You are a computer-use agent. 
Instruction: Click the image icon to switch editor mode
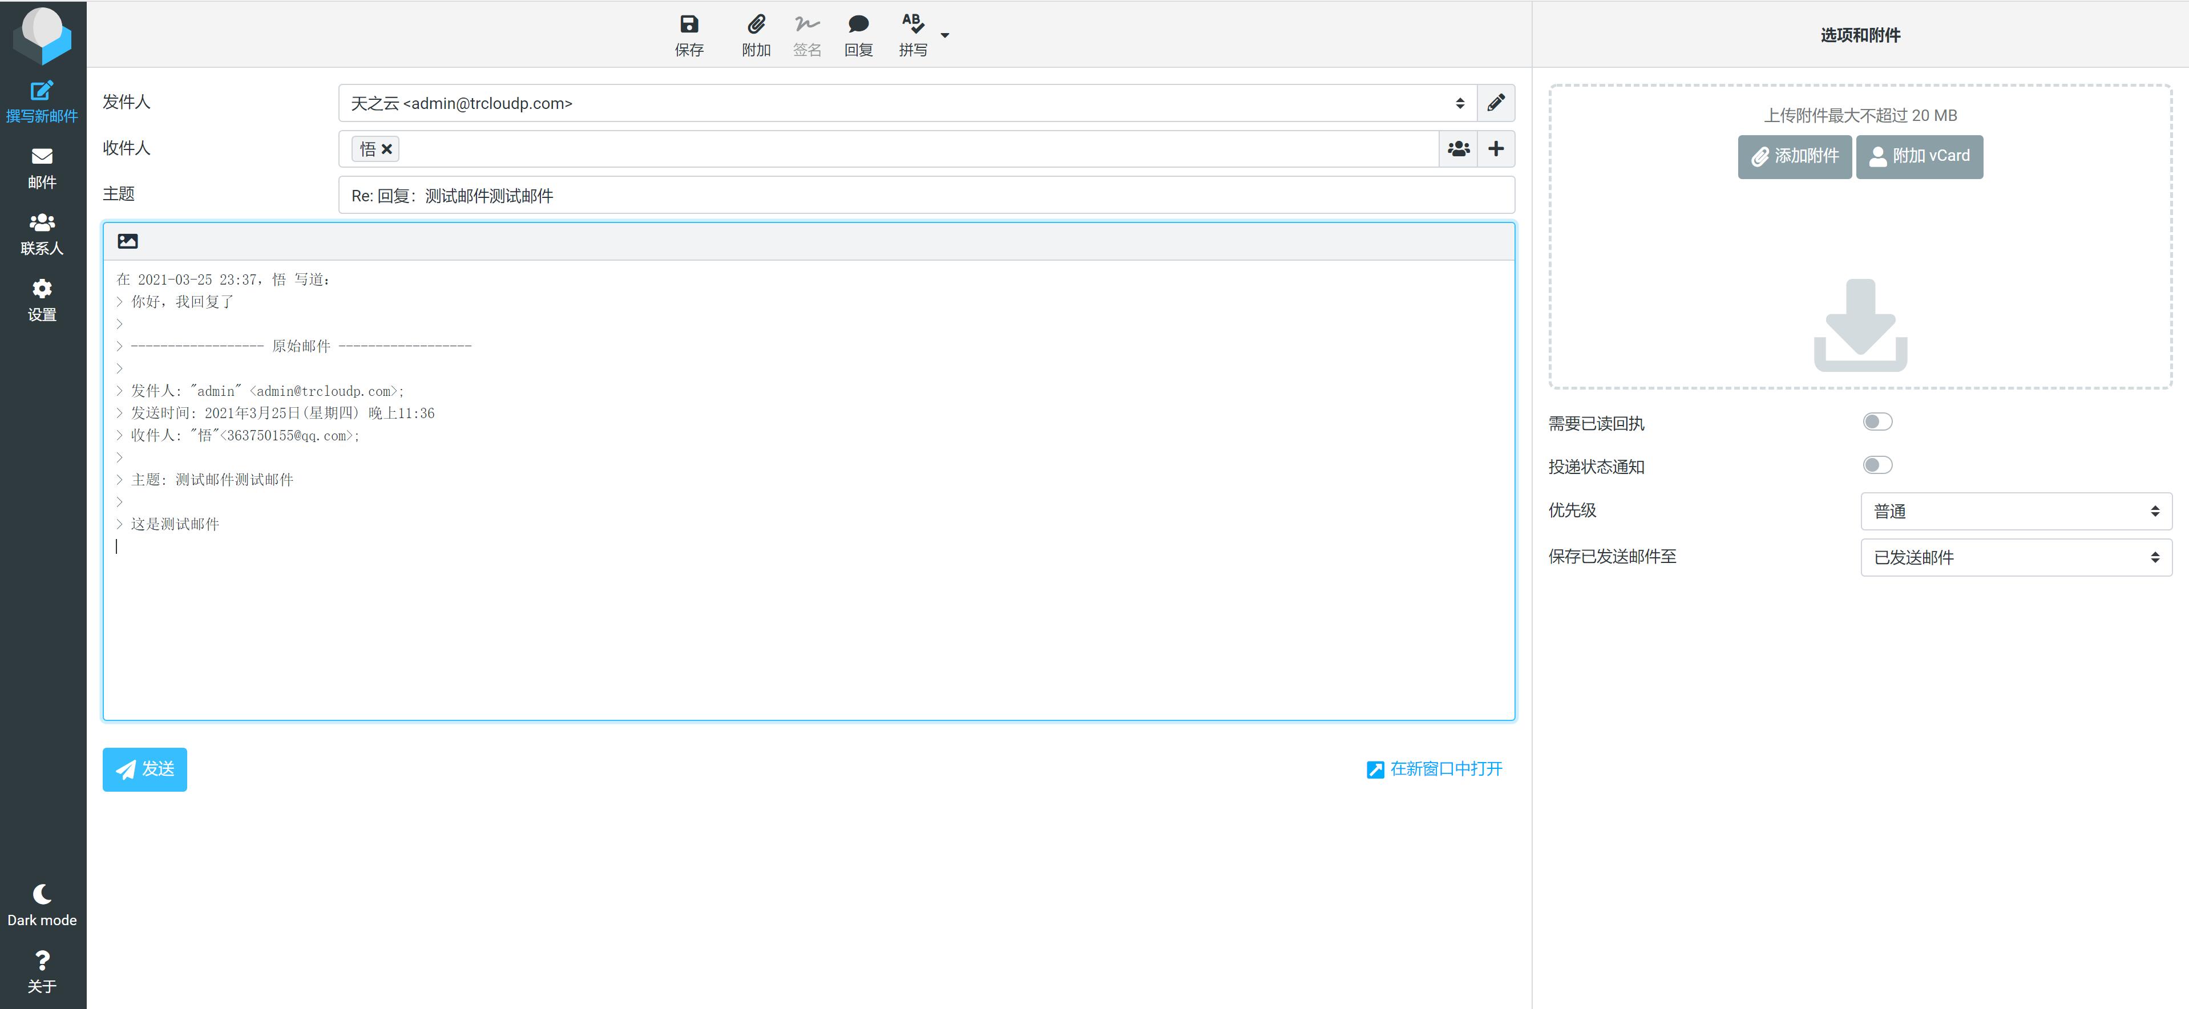coord(127,241)
